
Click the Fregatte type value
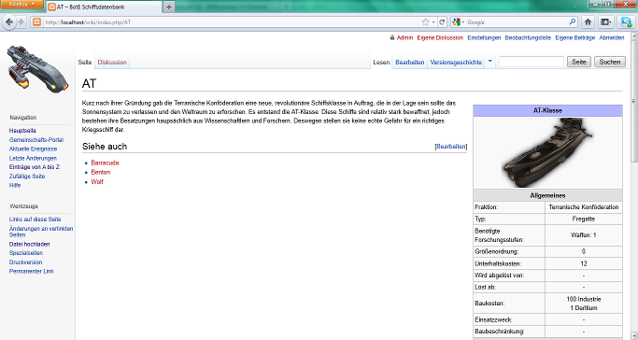[584, 219]
